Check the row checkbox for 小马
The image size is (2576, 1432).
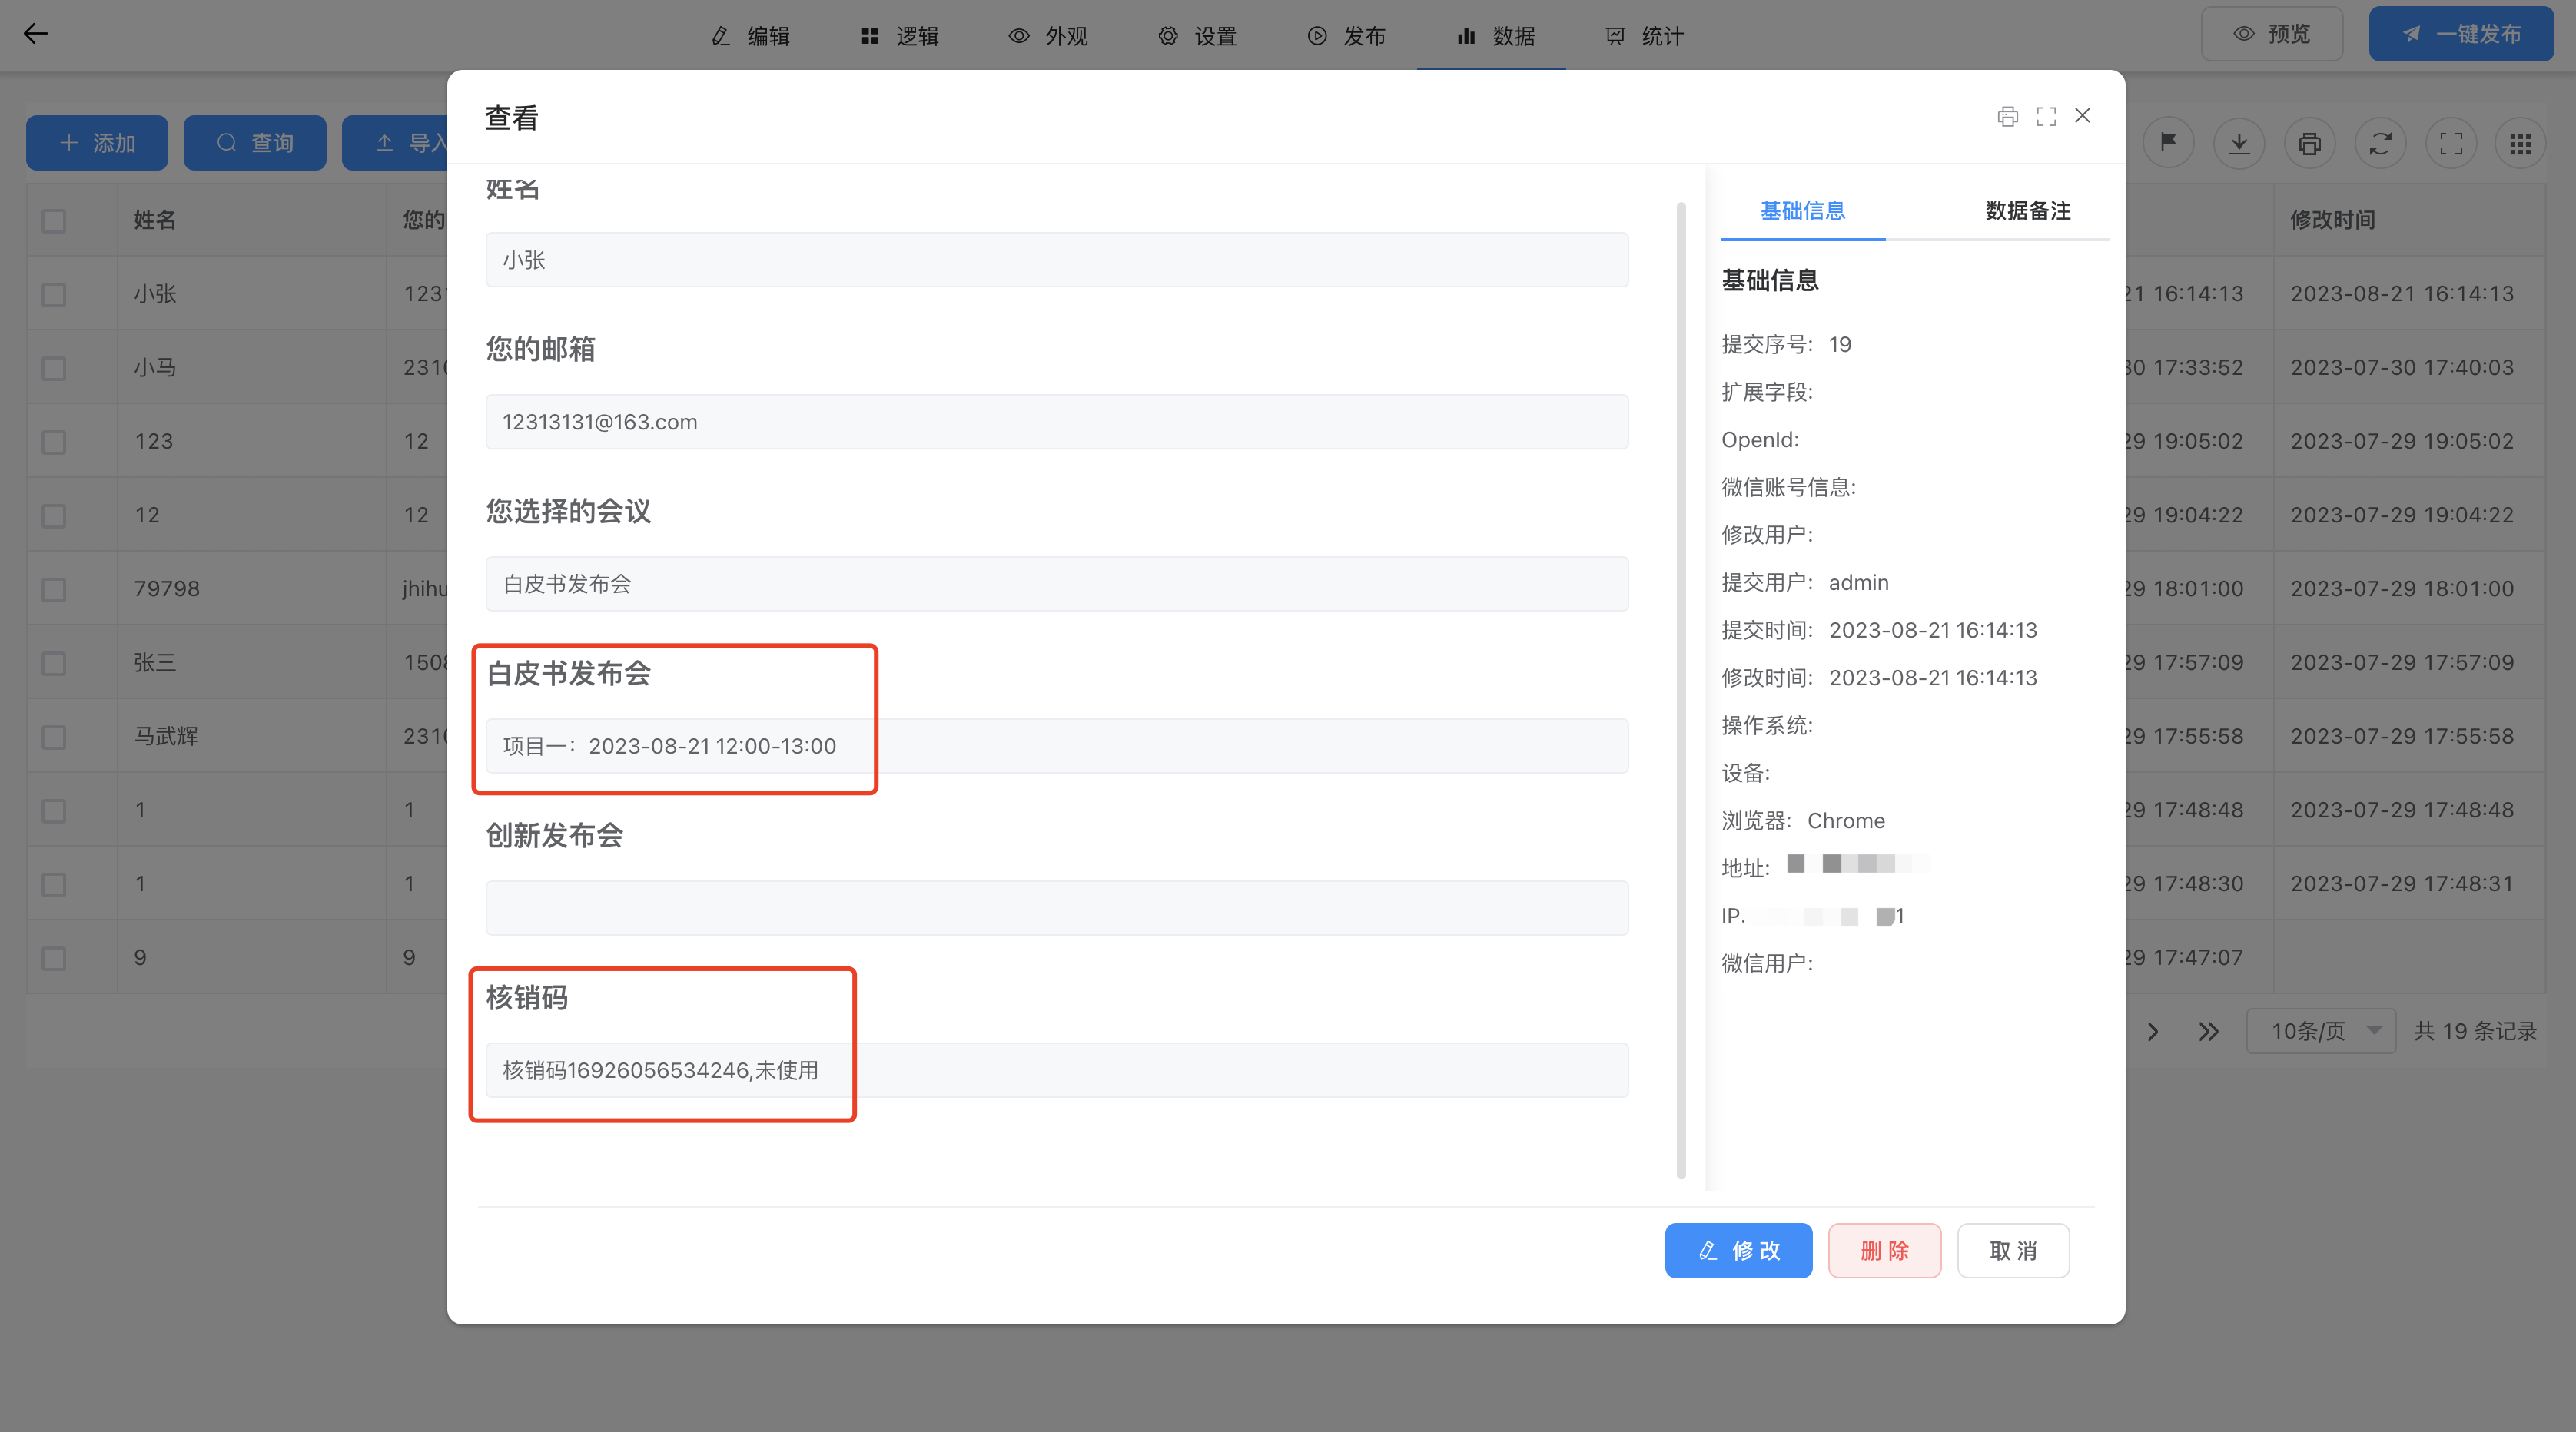click(54, 368)
